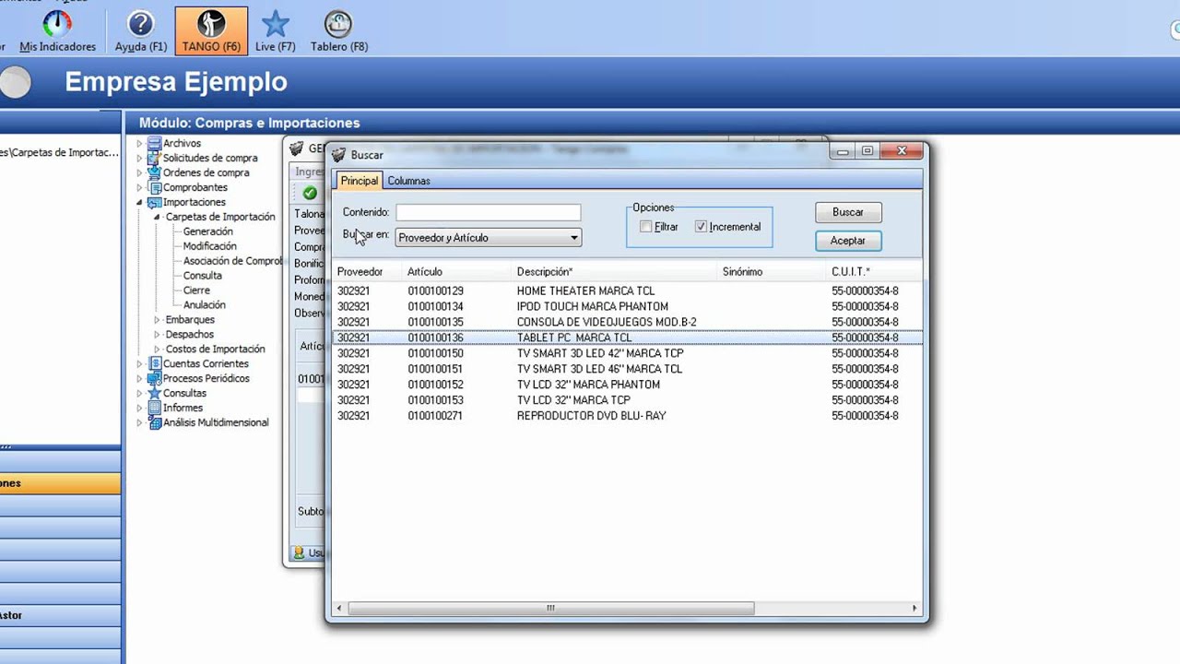Click the Análisis Multidimensional tree icon

(x=155, y=422)
